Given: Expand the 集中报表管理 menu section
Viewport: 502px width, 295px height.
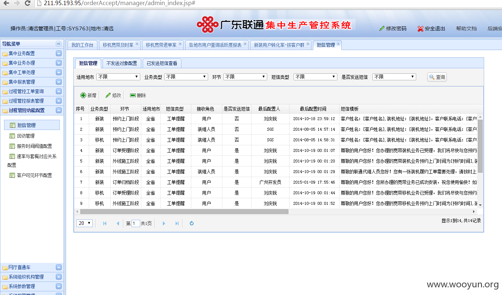Looking at the screenshot, I should [x=32, y=82].
